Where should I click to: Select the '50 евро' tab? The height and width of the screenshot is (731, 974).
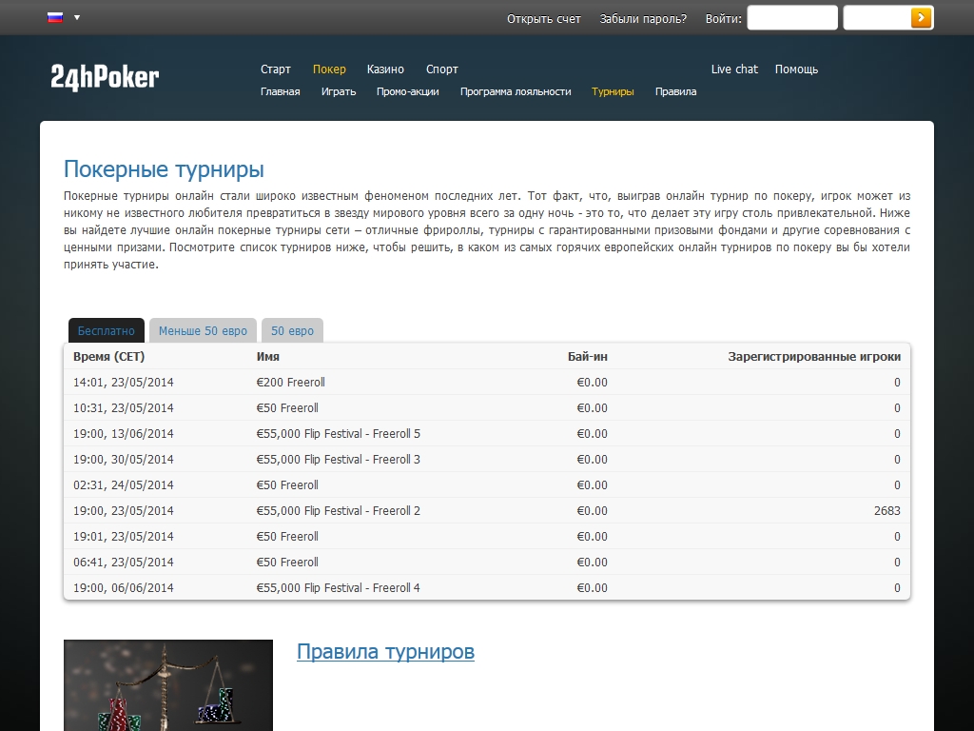coord(292,331)
